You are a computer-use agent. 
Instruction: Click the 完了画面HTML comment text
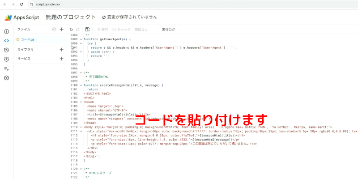[98, 77]
